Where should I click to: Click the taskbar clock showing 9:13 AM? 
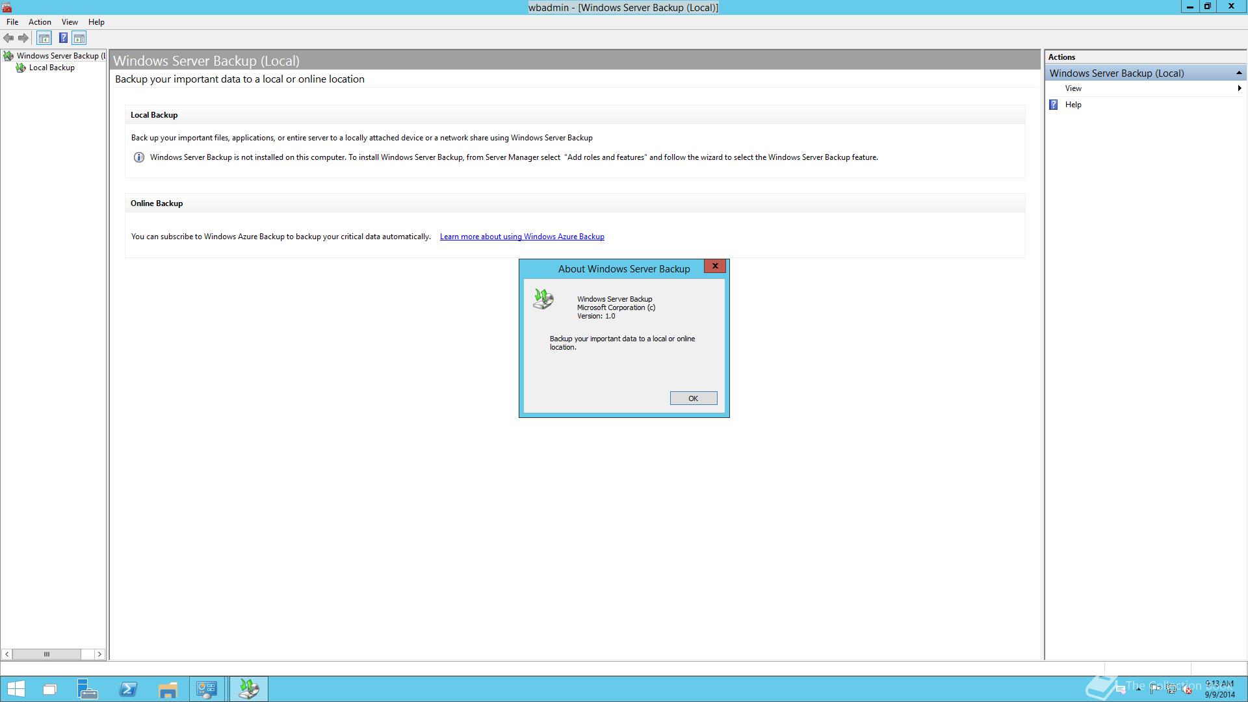click(x=1219, y=689)
